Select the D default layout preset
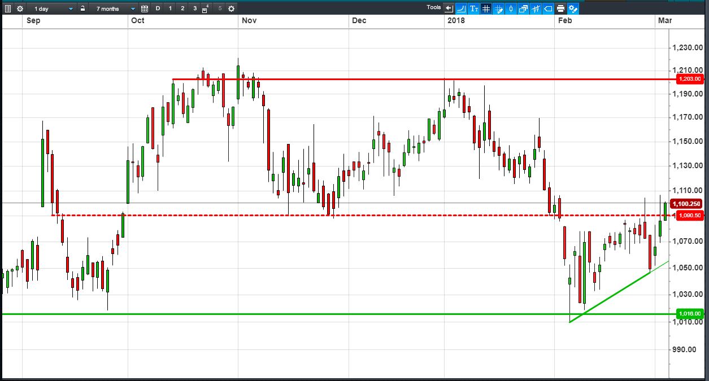The width and height of the screenshot is (709, 381). (x=158, y=8)
